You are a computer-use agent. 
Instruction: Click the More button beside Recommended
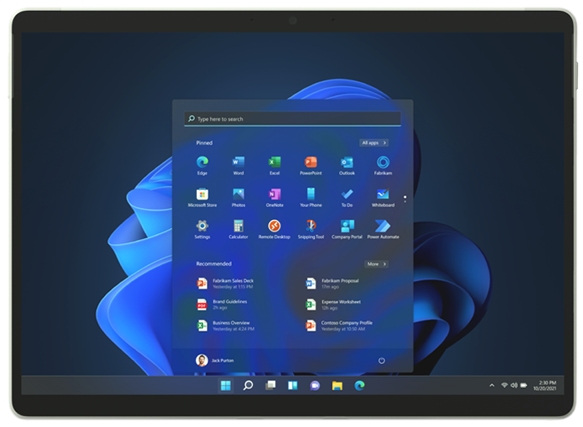point(377,264)
